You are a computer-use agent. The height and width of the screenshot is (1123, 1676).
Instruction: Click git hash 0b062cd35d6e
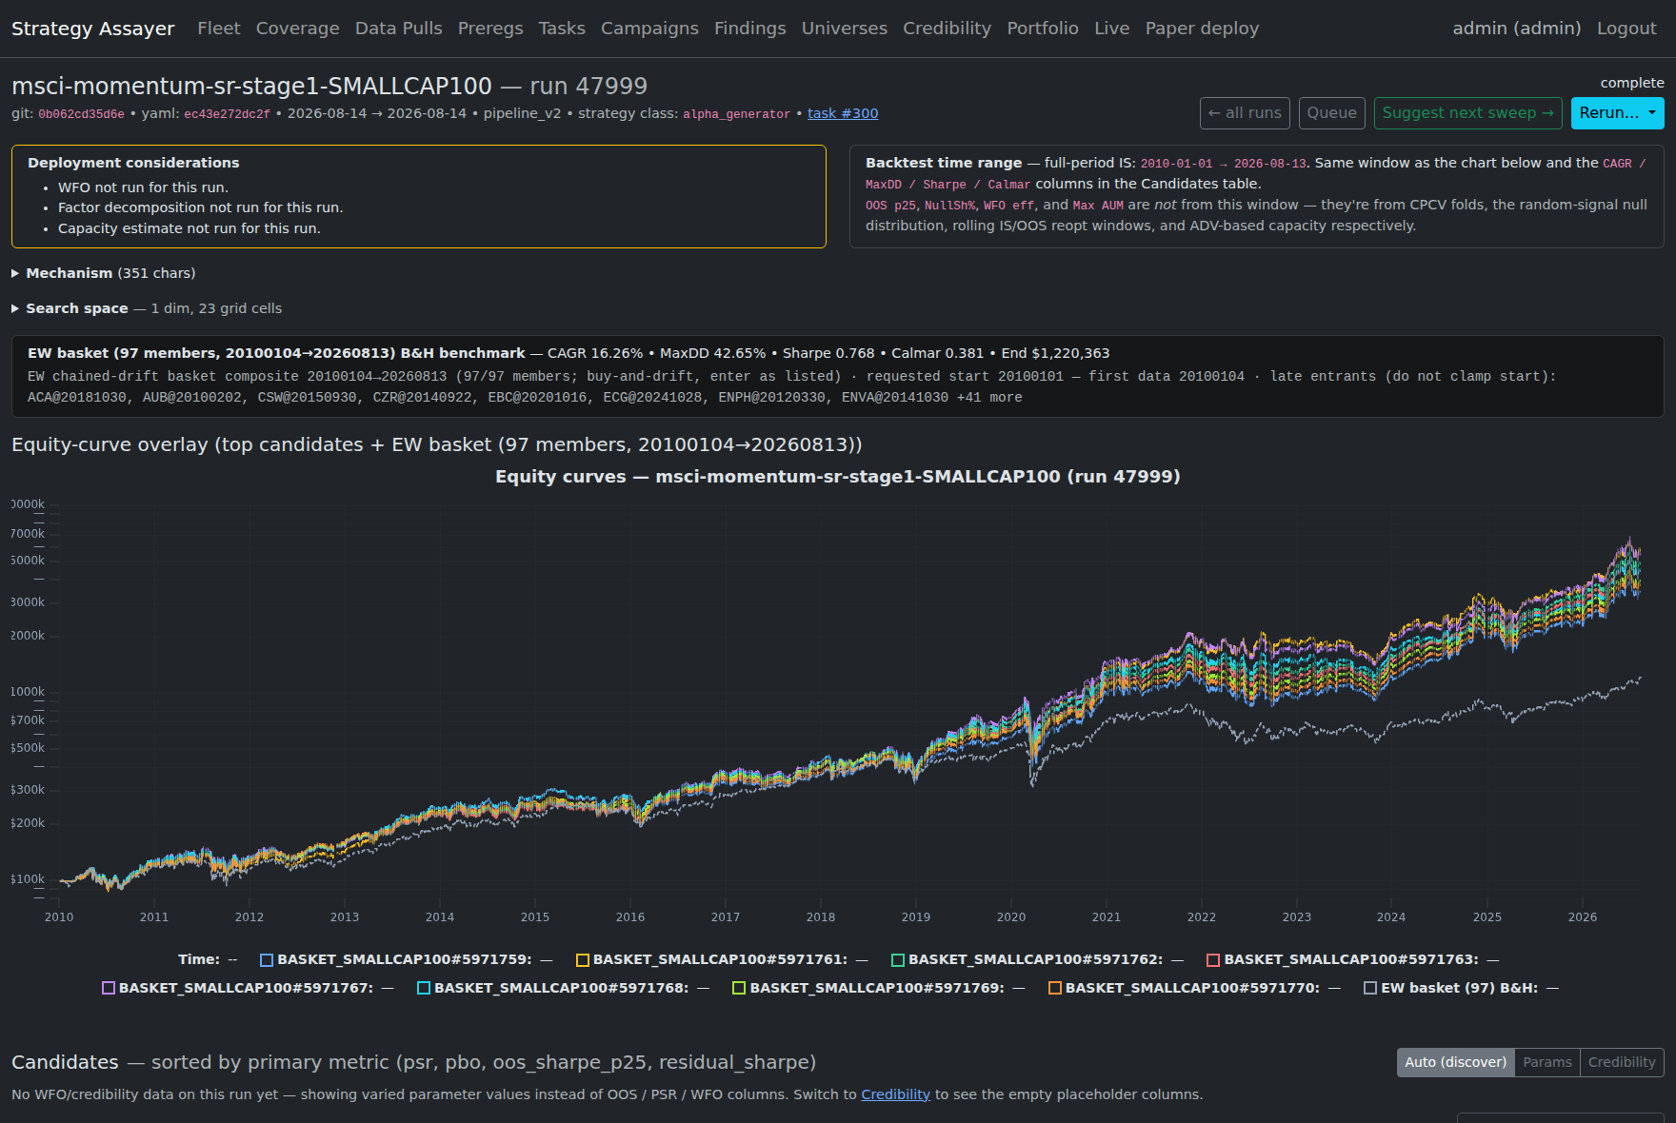pyautogui.click(x=81, y=114)
